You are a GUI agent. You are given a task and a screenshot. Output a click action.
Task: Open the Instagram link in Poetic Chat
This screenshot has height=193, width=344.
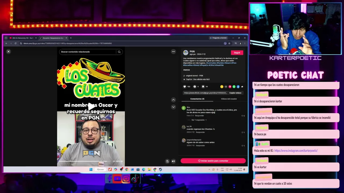[x=296, y=151]
